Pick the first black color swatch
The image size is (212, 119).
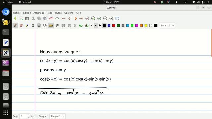104,26
